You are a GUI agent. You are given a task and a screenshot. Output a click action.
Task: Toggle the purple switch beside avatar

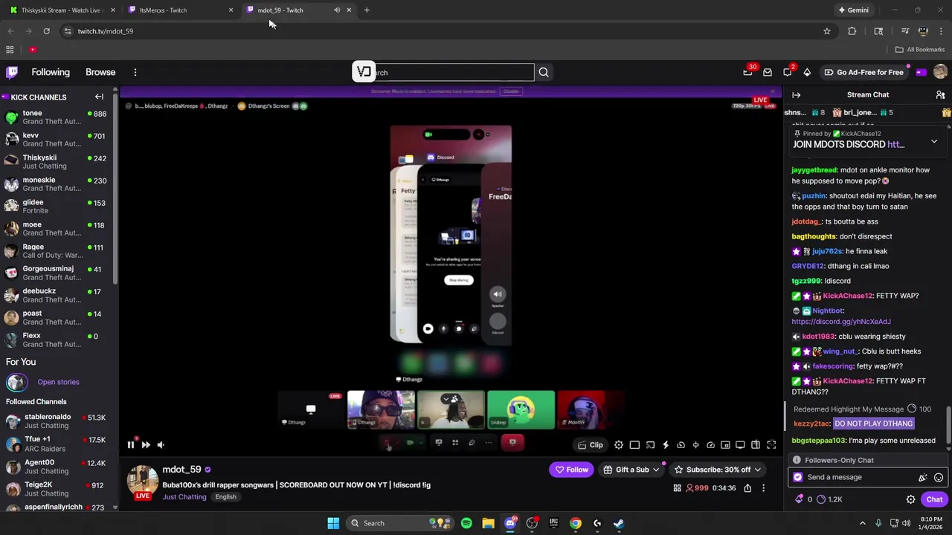point(921,72)
